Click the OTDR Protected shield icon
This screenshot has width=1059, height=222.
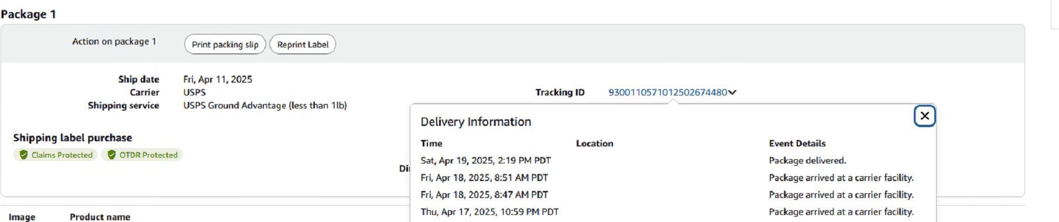tap(111, 155)
